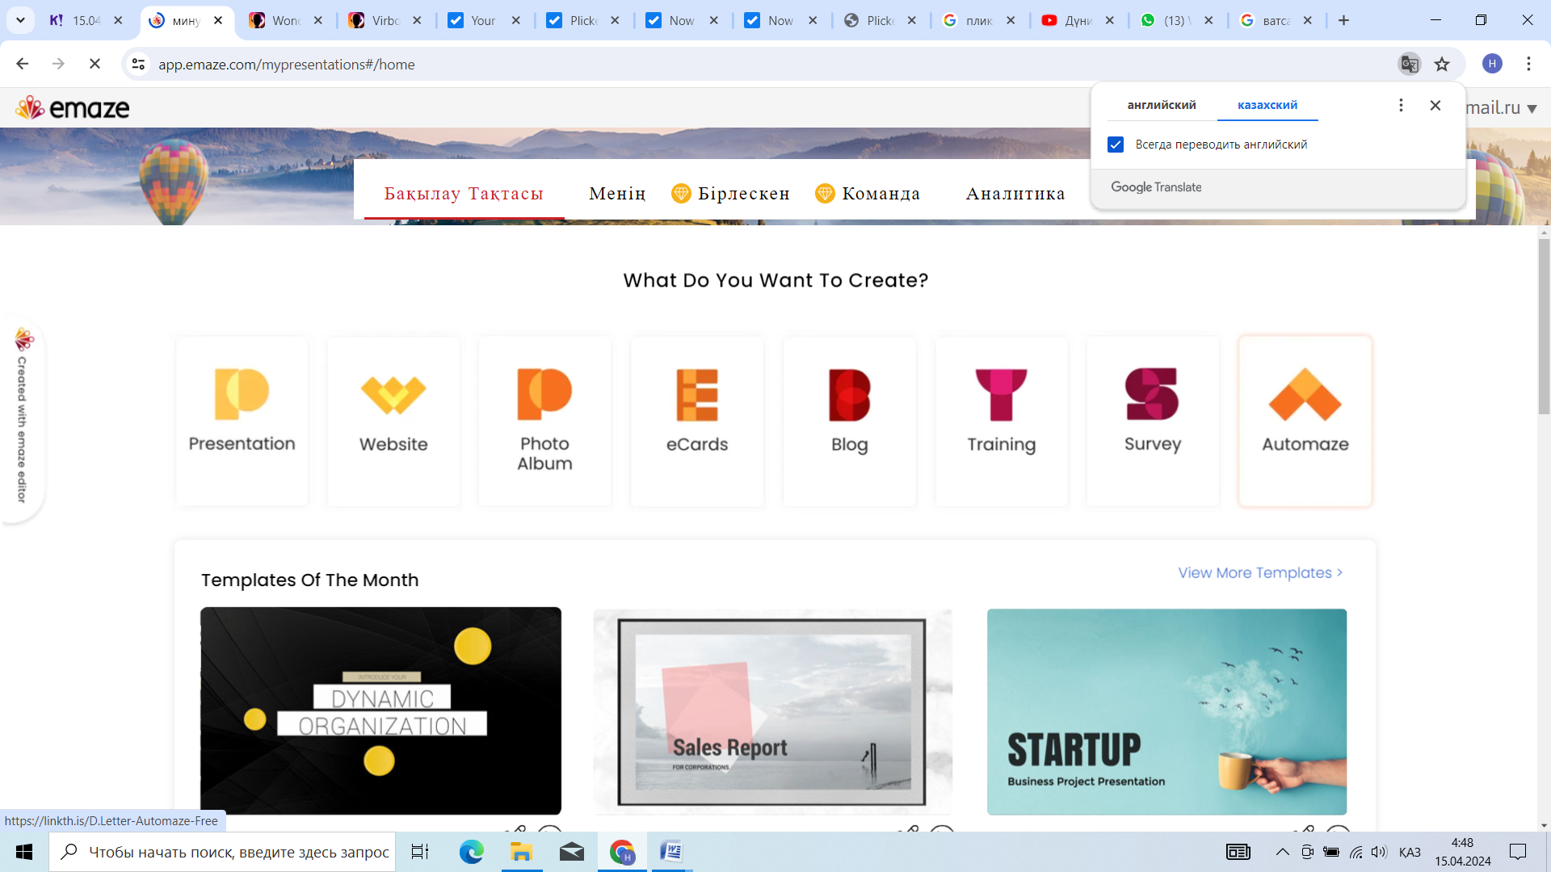Open the eCards creator
The height and width of the screenshot is (872, 1551).
(696, 420)
